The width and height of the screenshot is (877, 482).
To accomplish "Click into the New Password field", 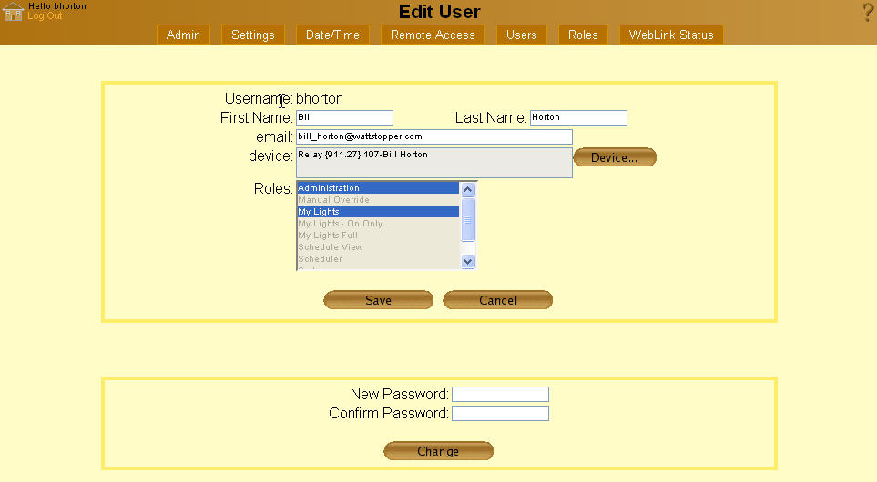I will [500, 395].
